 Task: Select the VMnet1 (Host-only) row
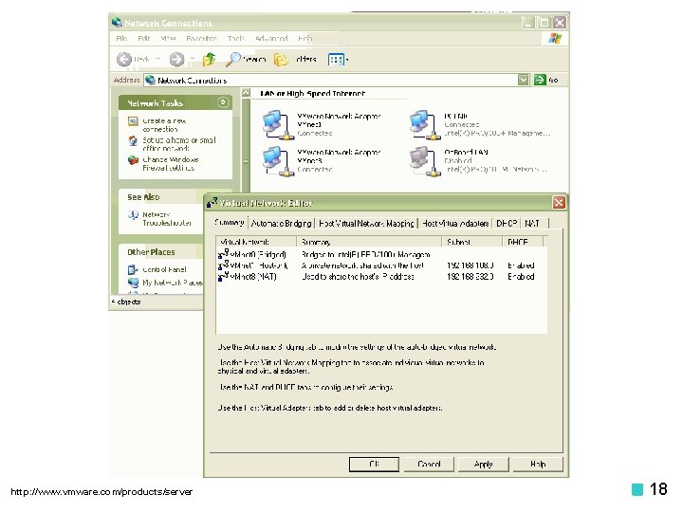click(x=381, y=265)
